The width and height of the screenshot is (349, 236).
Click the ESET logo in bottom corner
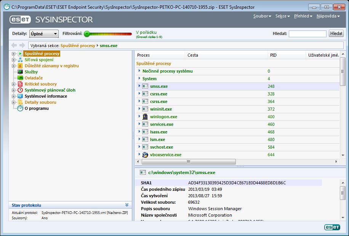point(332,227)
